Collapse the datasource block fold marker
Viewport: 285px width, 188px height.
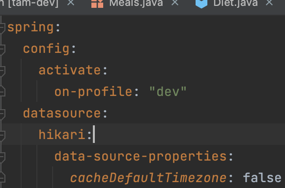click(x=2, y=114)
